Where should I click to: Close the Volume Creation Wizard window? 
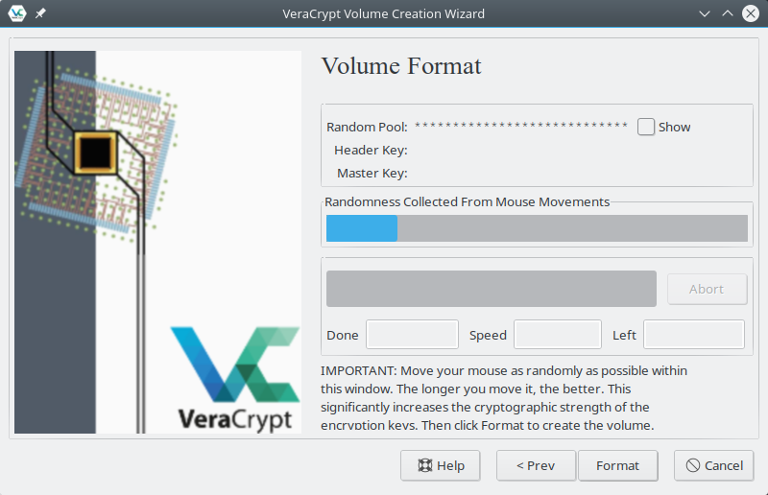pyautogui.click(x=751, y=13)
